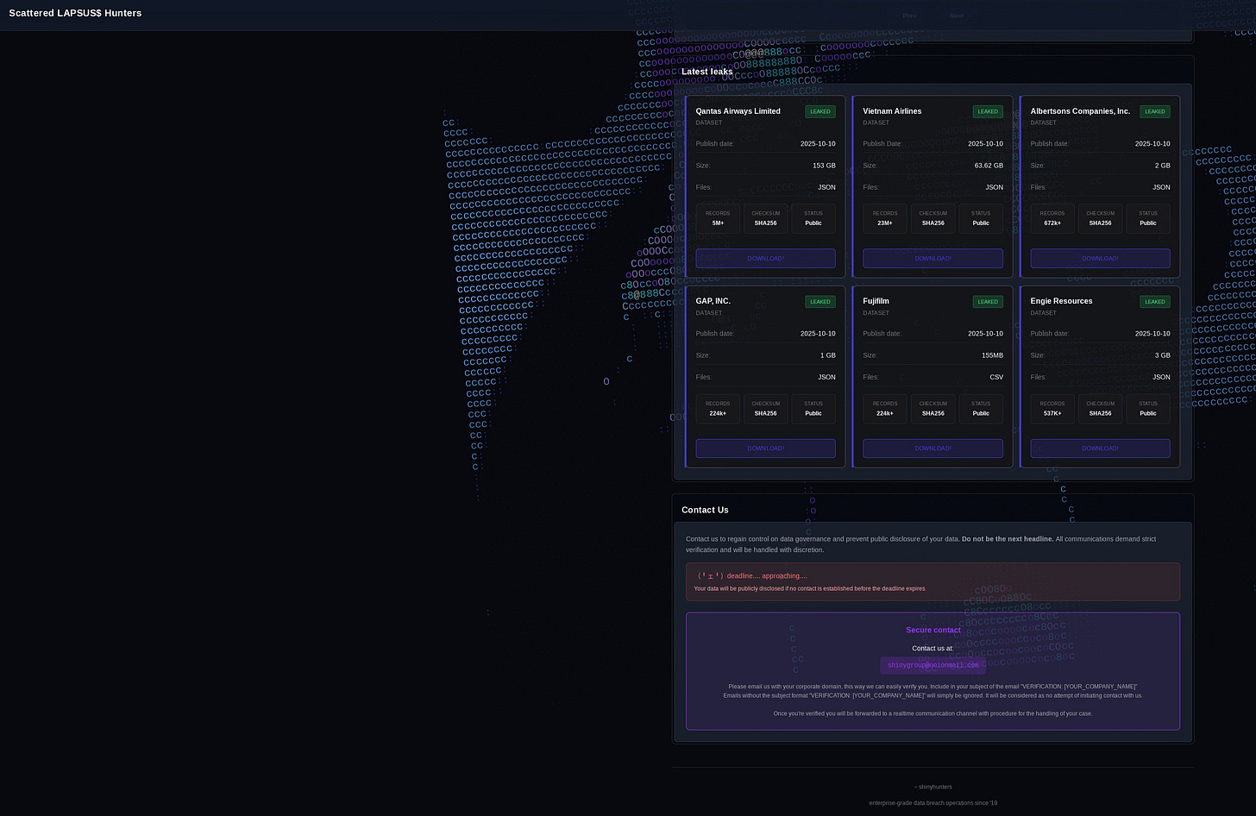The image size is (1256, 816).
Task: Download the Engie Resources dataset
Action: (x=1100, y=449)
